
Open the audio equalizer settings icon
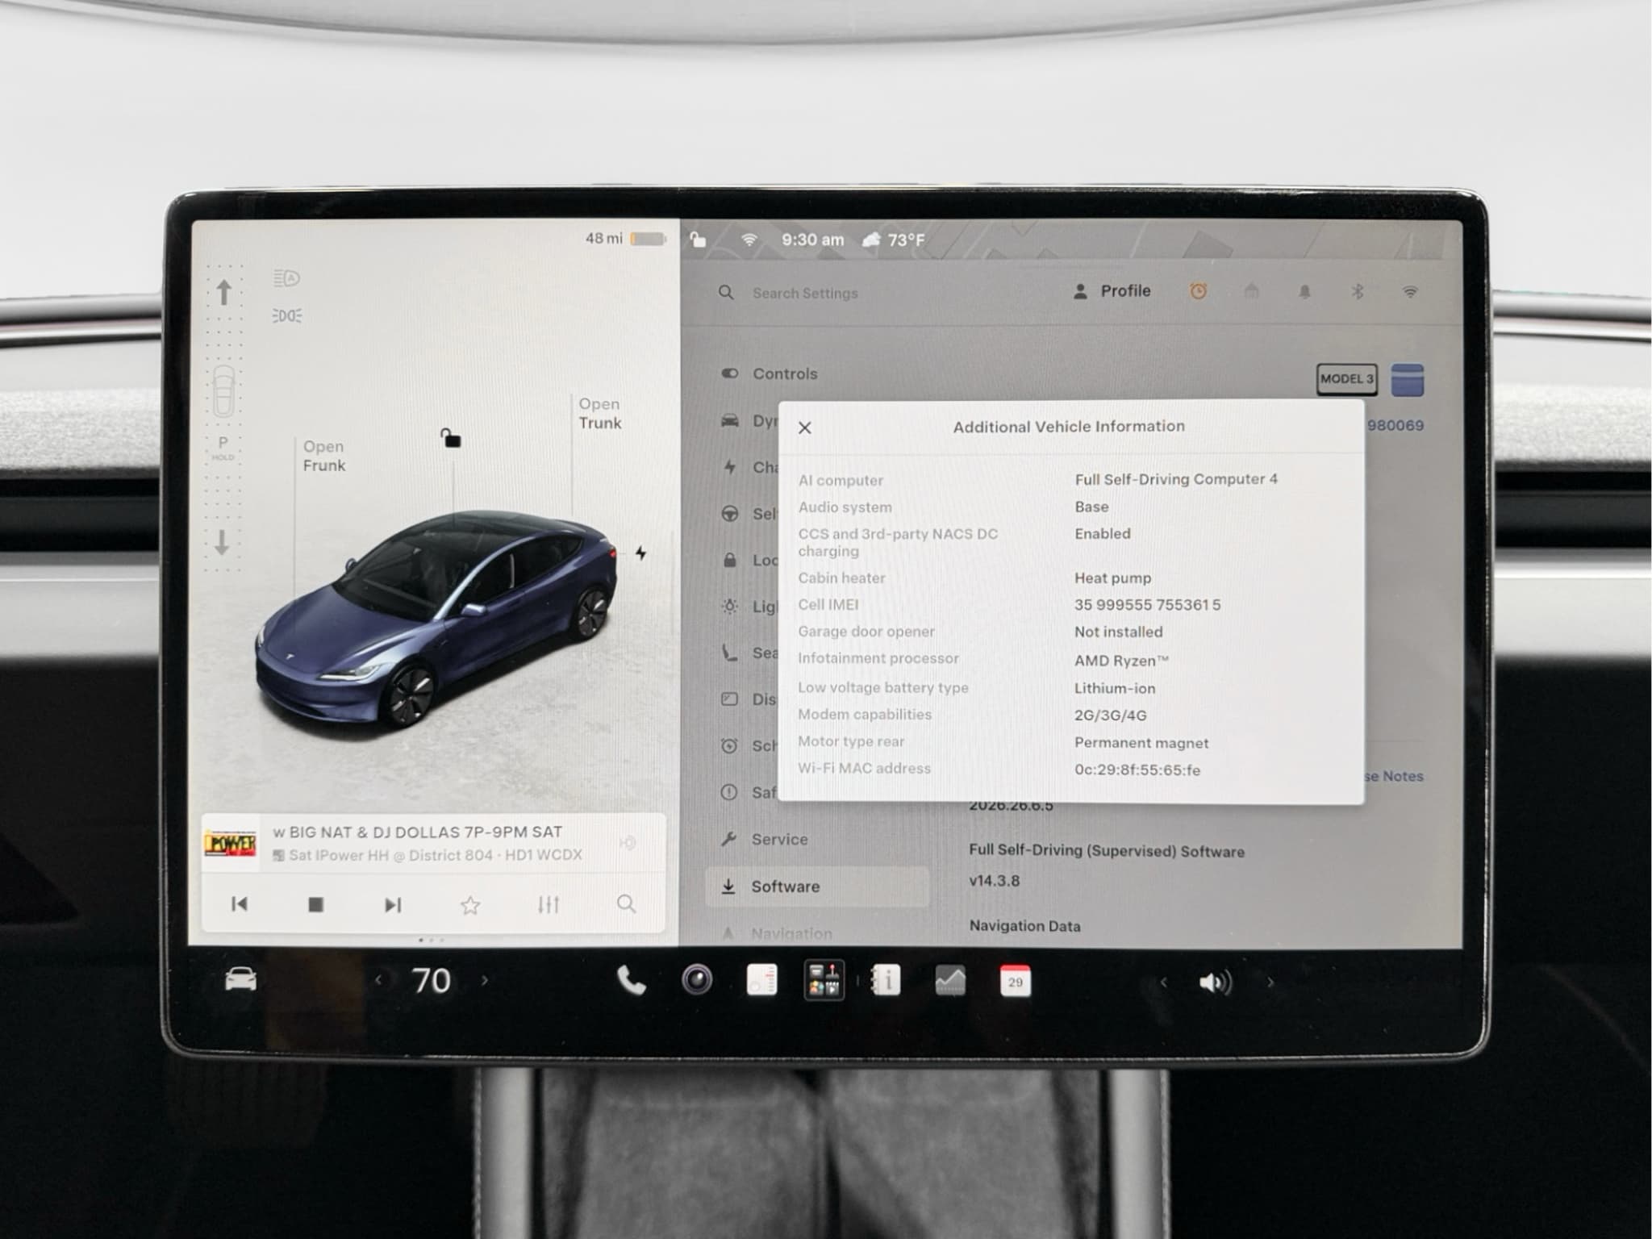549,904
